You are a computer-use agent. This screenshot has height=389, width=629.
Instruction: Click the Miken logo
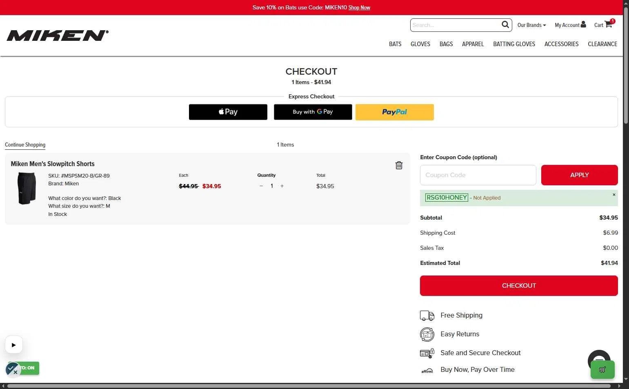tap(58, 36)
